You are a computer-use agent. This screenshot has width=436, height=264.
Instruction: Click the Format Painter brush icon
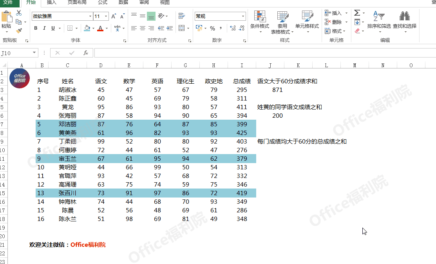click(19, 31)
